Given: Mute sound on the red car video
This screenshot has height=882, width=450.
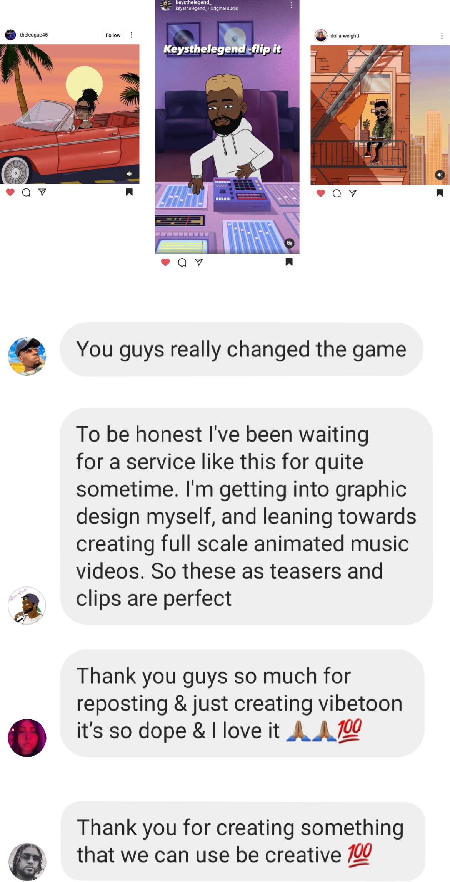Looking at the screenshot, I should coord(130,174).
